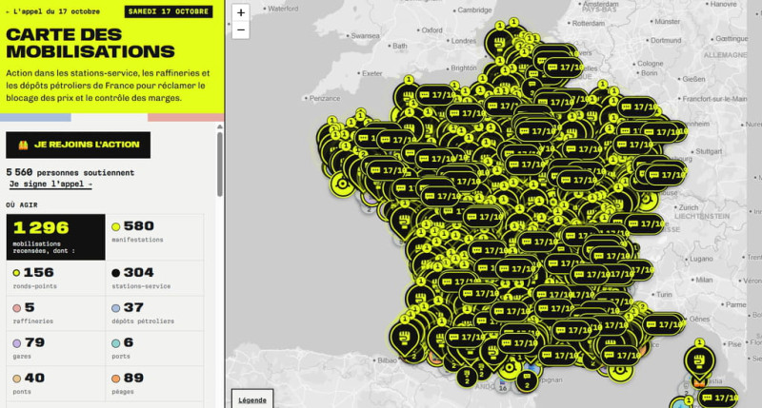Image resolution: width=762 pixels, height=408 pixels.
Task: Click the Turin city label on map
Action: pos(664,295)
